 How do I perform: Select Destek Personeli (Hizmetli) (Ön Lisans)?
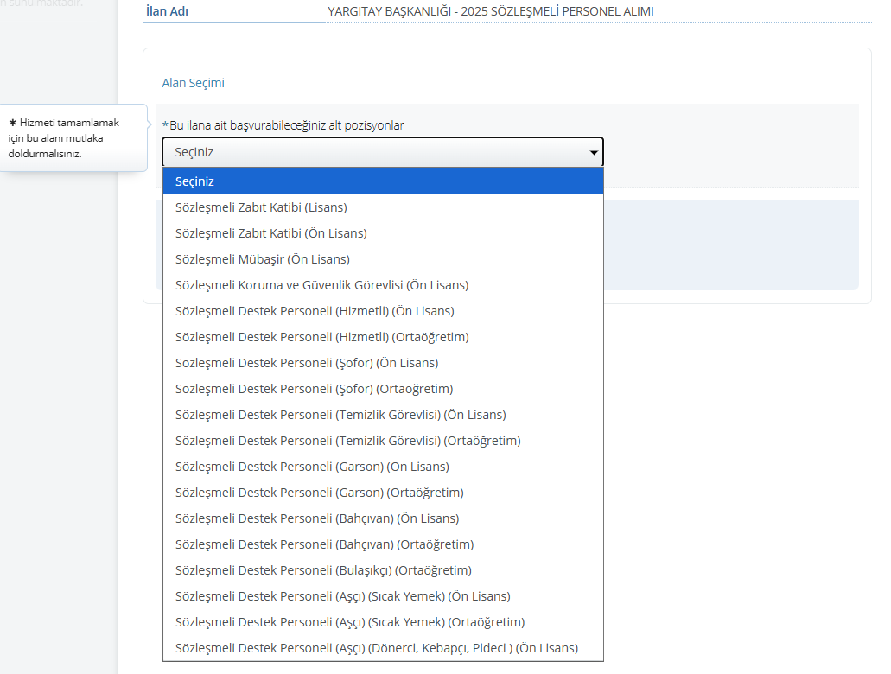coord(383,311)
